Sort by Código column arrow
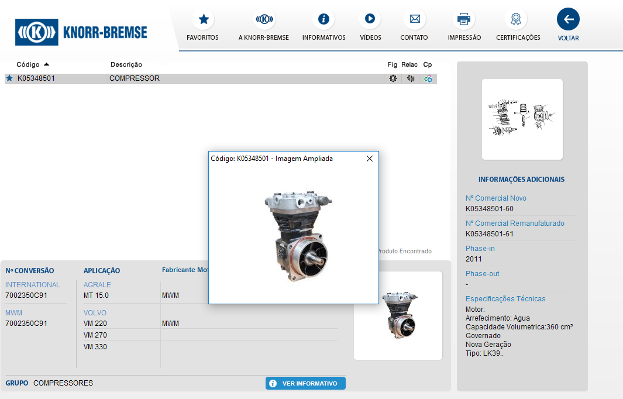 click(47, 64)
